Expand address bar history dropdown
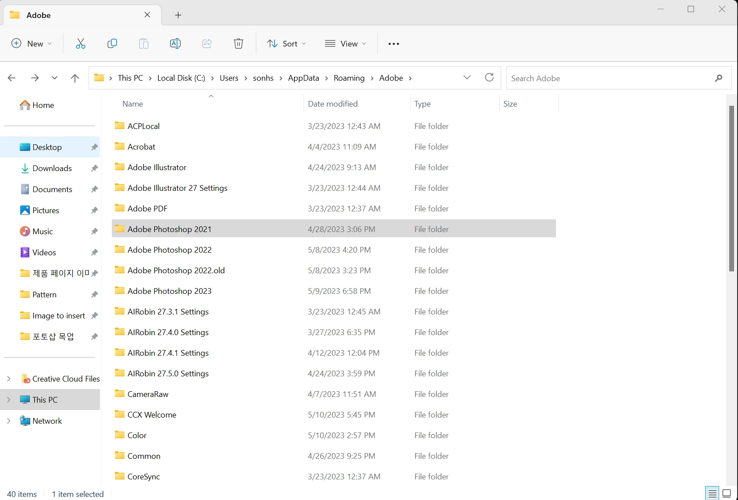This screenshot has width=738, height=500. [x=467, y=78]
